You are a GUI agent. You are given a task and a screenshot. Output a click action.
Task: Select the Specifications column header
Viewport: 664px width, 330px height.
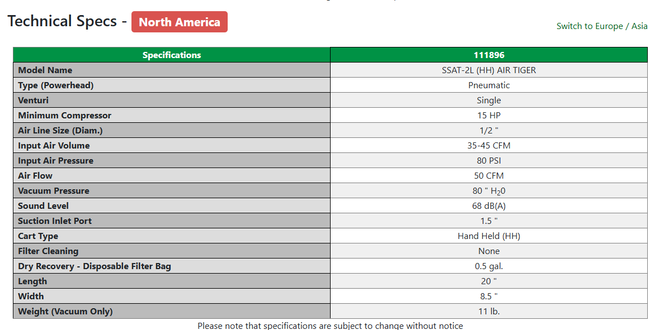(172, 55)
